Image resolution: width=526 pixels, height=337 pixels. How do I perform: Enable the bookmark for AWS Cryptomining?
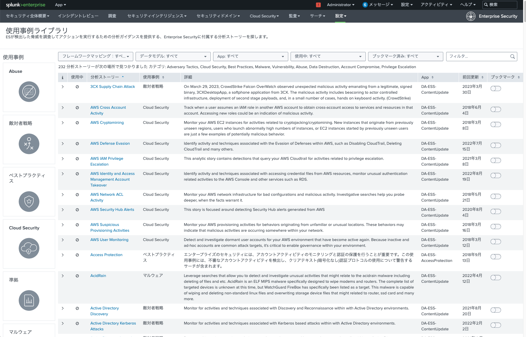496,124
